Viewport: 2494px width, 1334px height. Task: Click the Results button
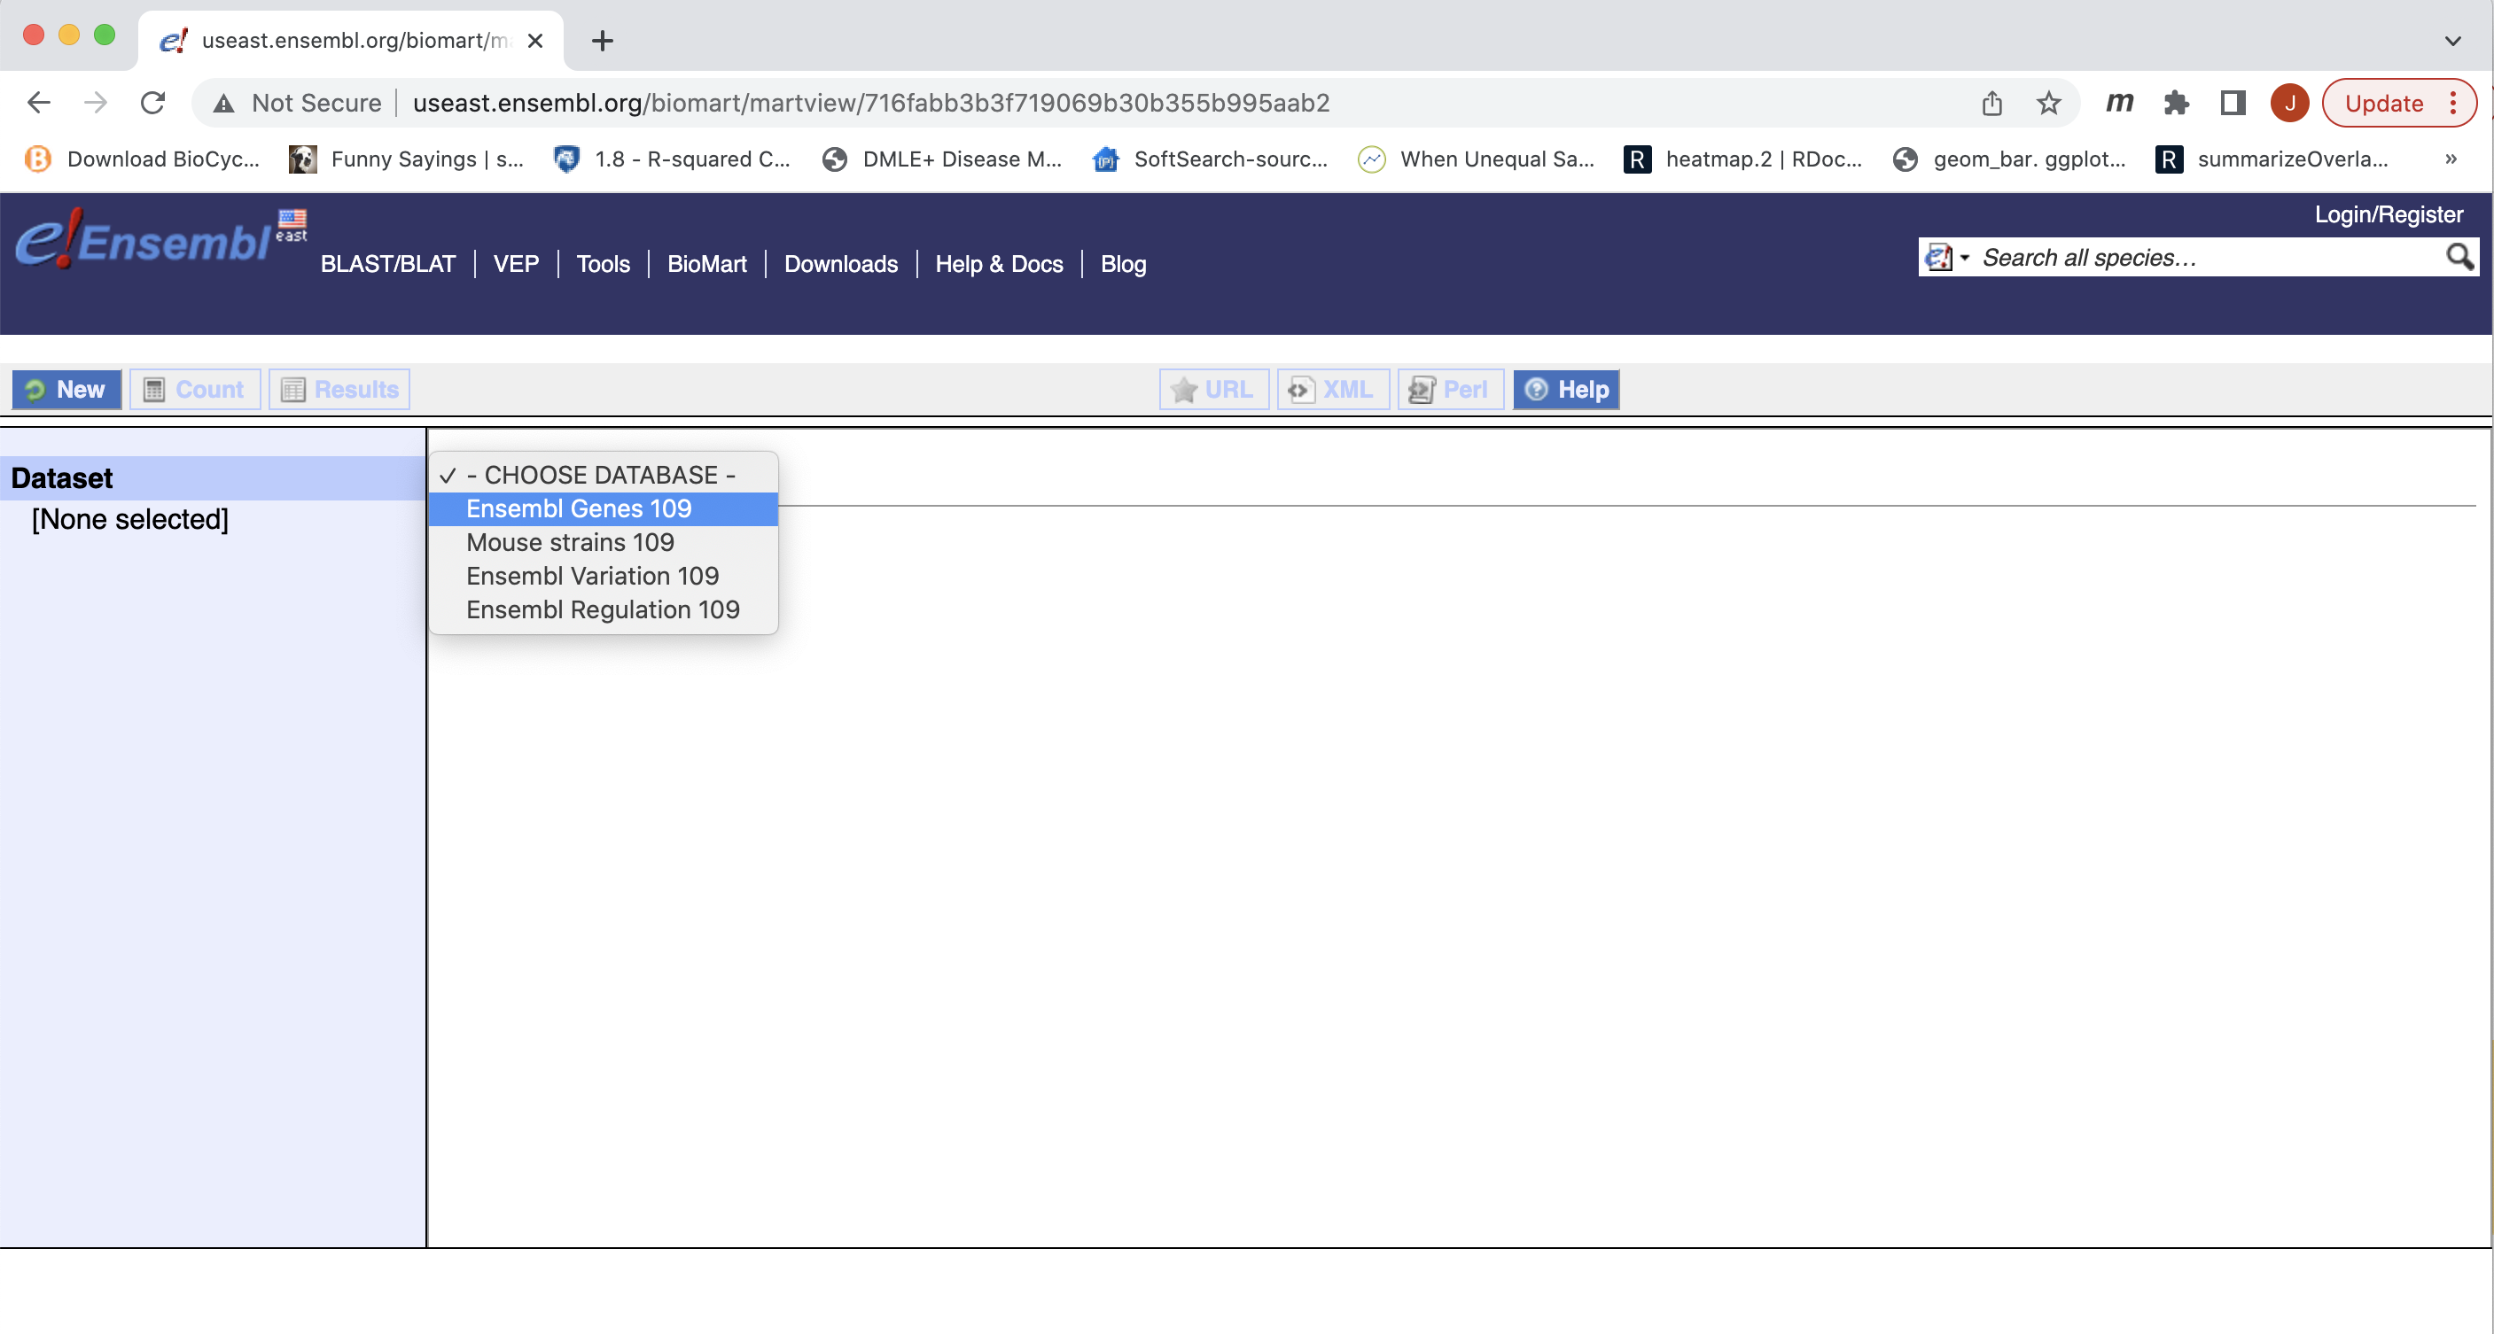pyautogui.click(x=339, y=389)
